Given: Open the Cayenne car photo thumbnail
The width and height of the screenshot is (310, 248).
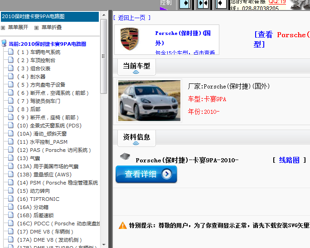Looking at the screenshot, I should 149,101.
